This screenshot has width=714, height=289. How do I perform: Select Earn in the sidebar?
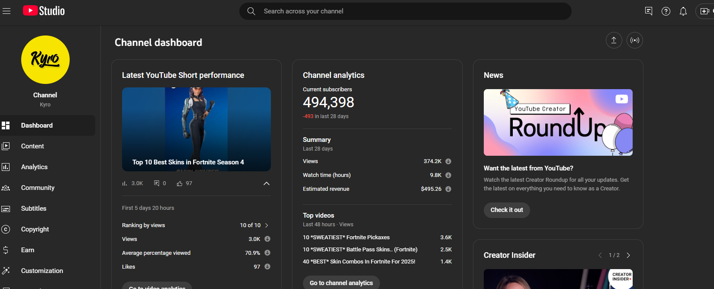48,250
